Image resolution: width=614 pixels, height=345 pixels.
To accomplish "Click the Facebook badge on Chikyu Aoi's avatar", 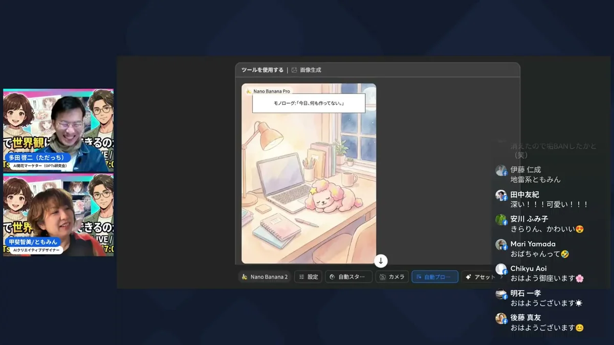I will [505, 272].
